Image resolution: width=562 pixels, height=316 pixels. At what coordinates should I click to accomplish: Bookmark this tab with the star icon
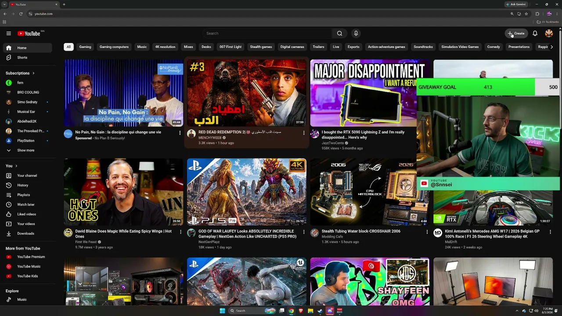point(526,14)
